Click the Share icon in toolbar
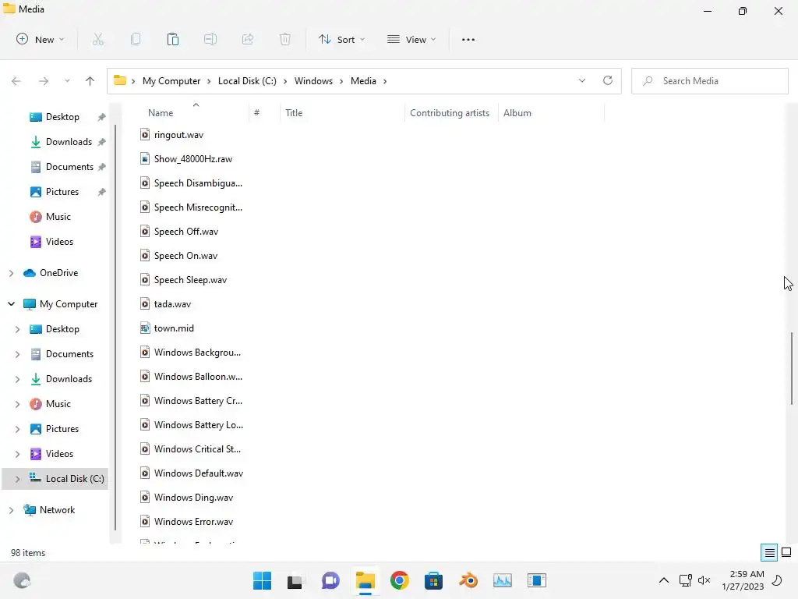The width and height of the screenshot is (798, 599). [248, 39]
